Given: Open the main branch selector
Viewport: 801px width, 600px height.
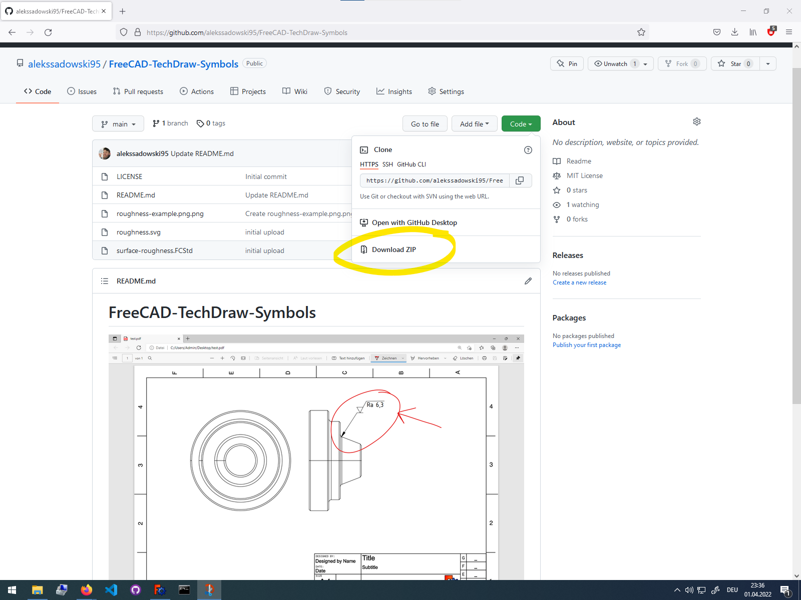Looking at the screenshot, I should [118, 123].
